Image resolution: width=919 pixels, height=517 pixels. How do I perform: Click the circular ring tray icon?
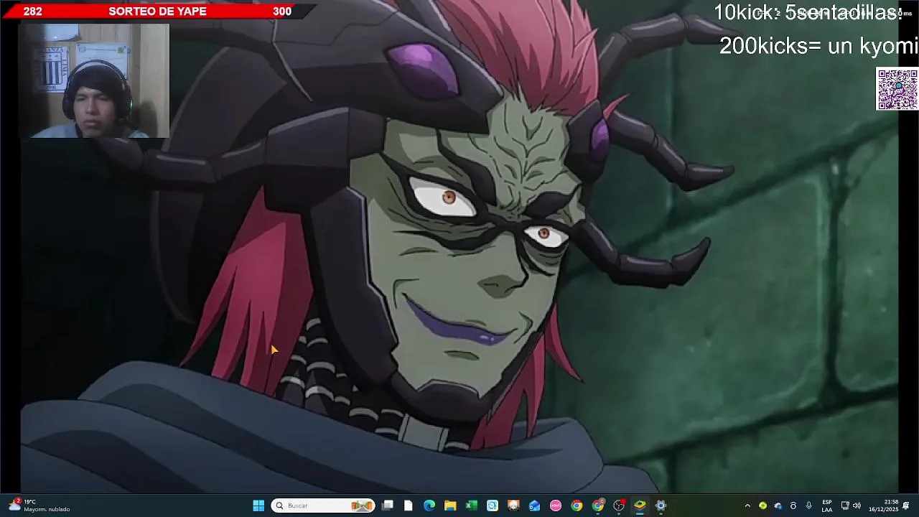(x=793, y=506)
